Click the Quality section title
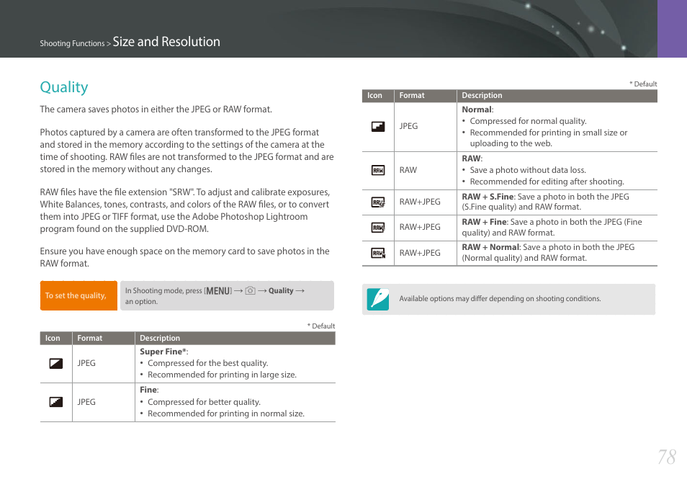The height and width of the screenshot is (487, 687). tap(64, 87)
